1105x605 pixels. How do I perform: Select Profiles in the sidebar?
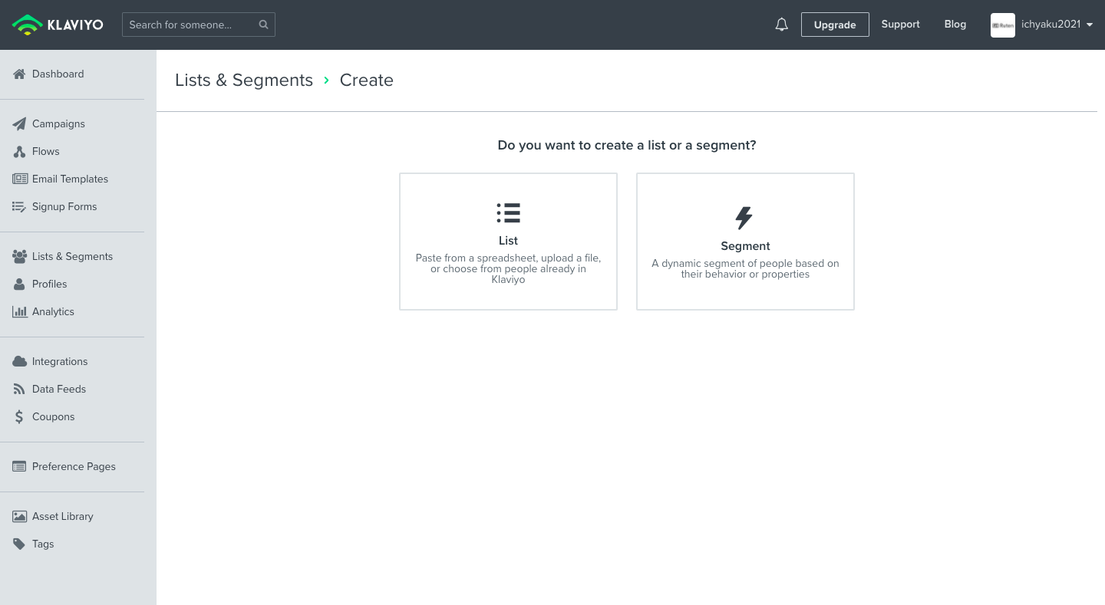[x=50, y=284]
